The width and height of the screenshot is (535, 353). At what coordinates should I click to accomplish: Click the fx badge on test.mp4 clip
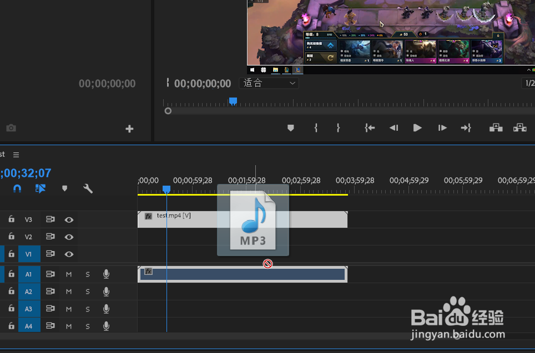coord(148,216)
